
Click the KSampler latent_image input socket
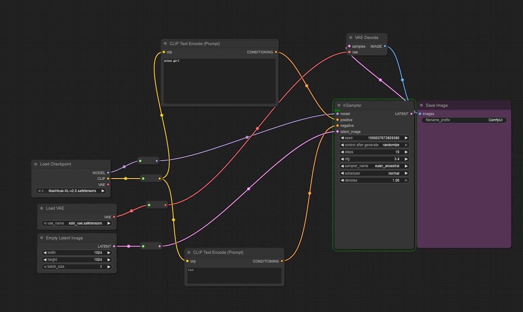pyautogui.click(x=337, y=132)
